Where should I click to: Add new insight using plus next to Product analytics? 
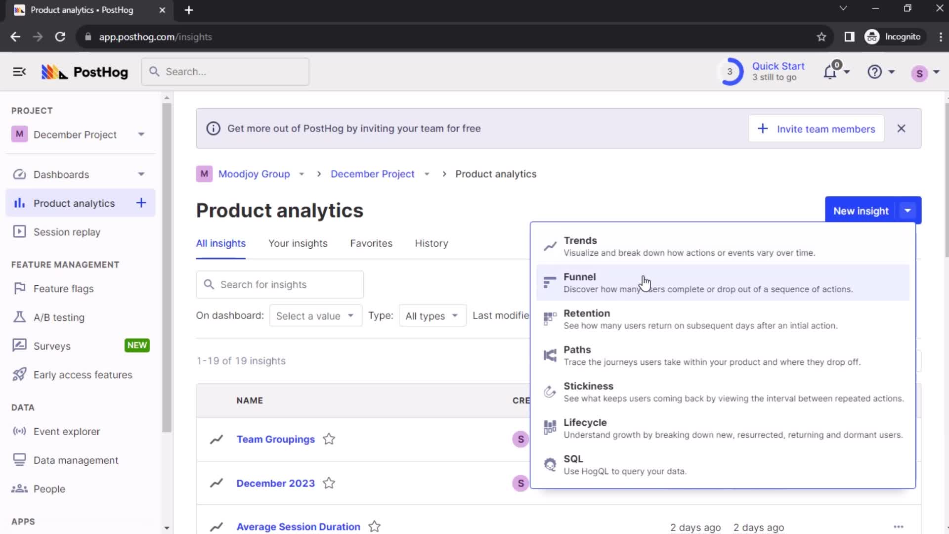coord(141,203)
